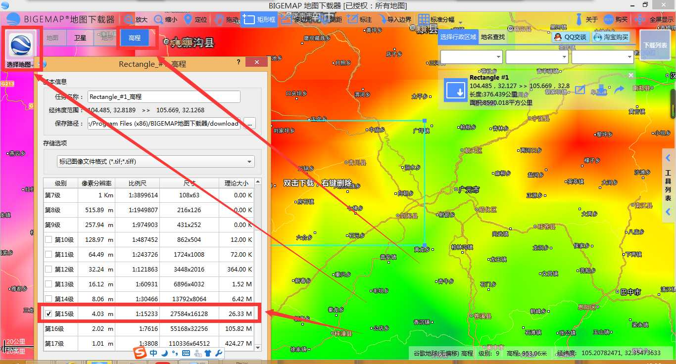
Task: Select the 矩形框 rectangle selection tool
Action: pyautogui.click(x=259, y=19)
